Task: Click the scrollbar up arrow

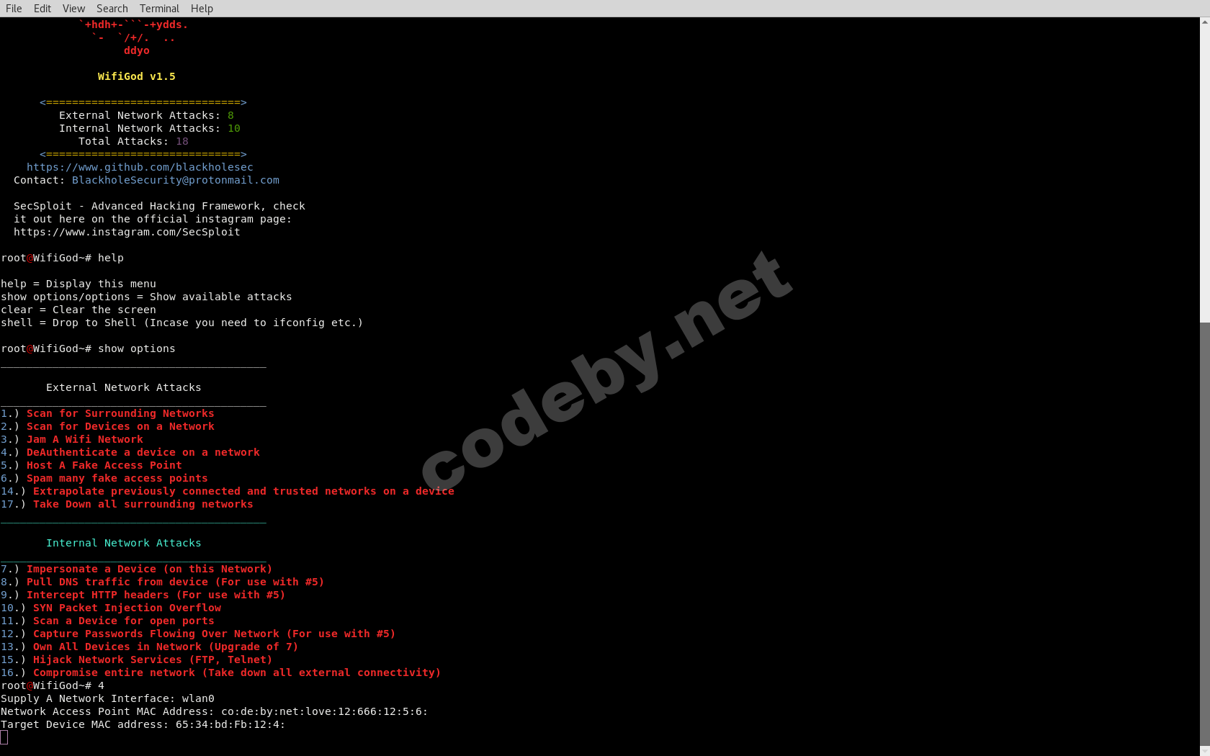Action: coord(1204,22)
